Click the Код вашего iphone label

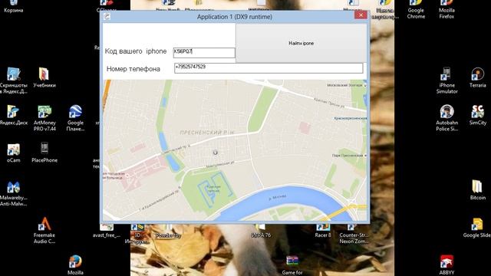136,51
